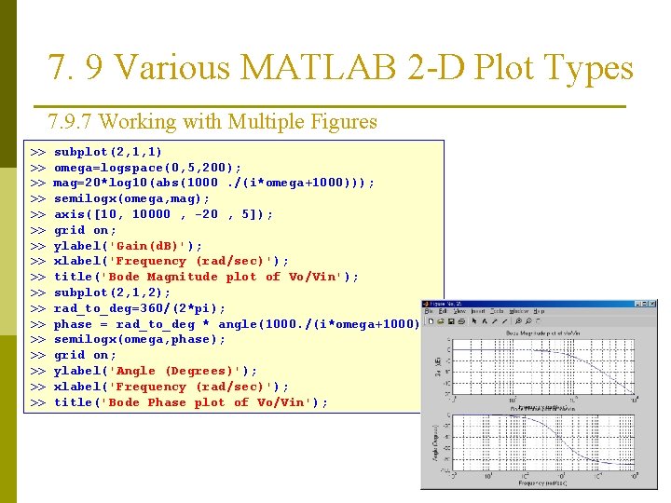Viewport: 671px width, 503px height.
Task: Click the New Figure icon in the figure toolbar
Action: pos(431,321)
